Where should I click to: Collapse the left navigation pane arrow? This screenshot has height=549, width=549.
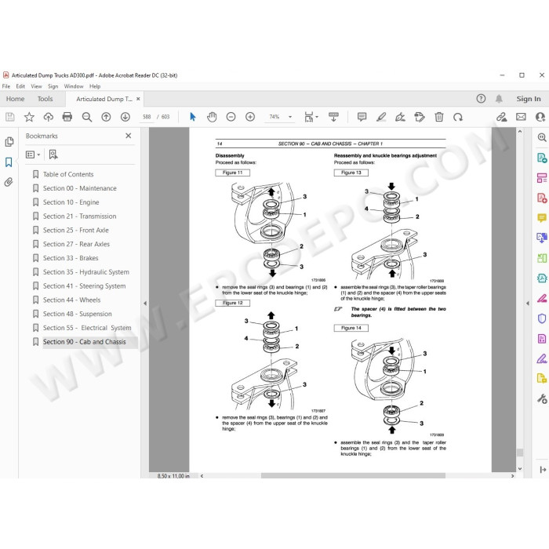click(x=145, y=304)
